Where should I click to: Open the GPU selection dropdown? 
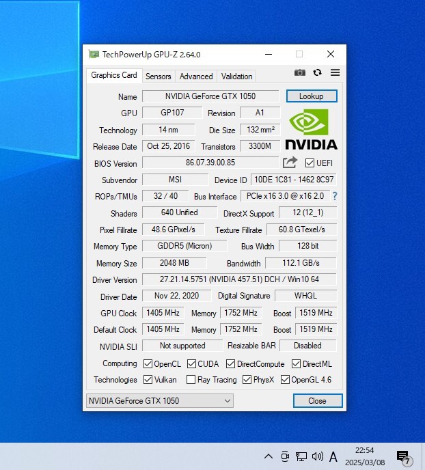(x=160, y=401)
